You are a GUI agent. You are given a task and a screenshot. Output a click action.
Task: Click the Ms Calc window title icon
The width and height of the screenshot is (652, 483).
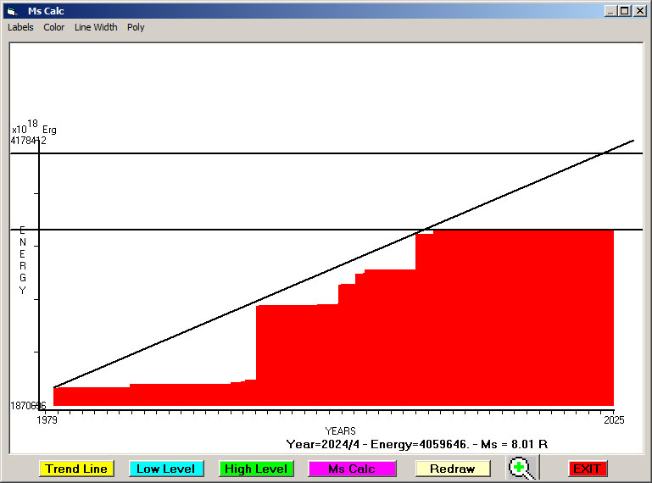point(11,11)
